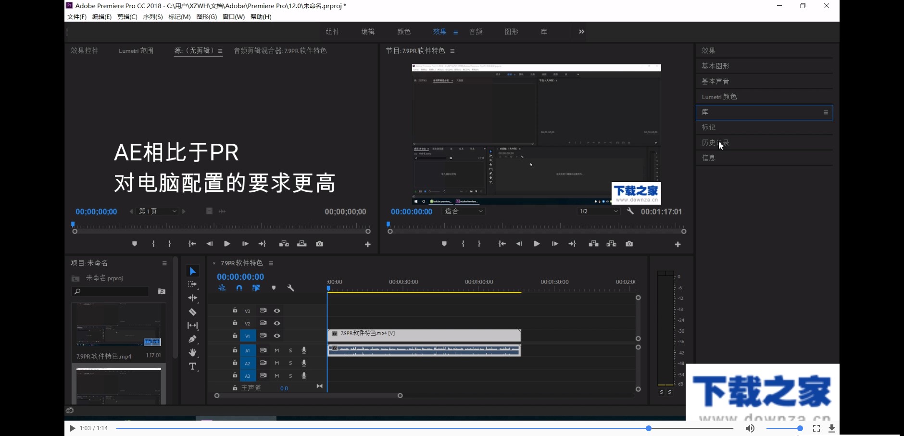904x436 pixels.
Task: Click the export frame camera icon
Action: pos(630,244)
